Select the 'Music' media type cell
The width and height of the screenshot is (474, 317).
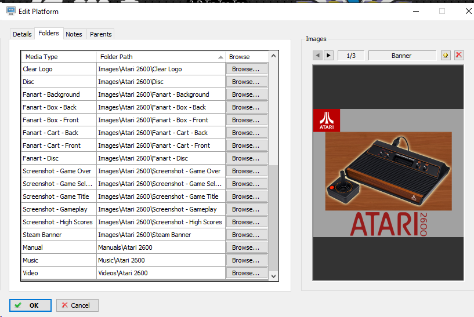(59, 260)
